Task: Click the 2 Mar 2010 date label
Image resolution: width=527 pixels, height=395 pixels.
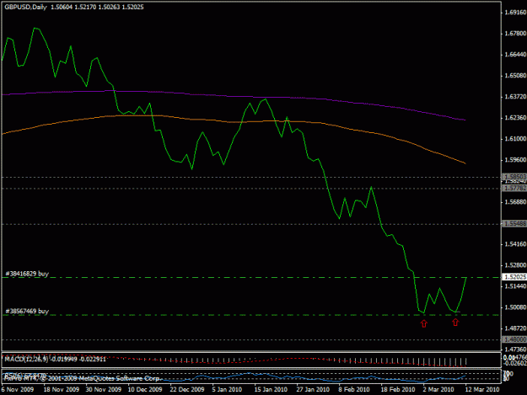Action: (438, 389)
